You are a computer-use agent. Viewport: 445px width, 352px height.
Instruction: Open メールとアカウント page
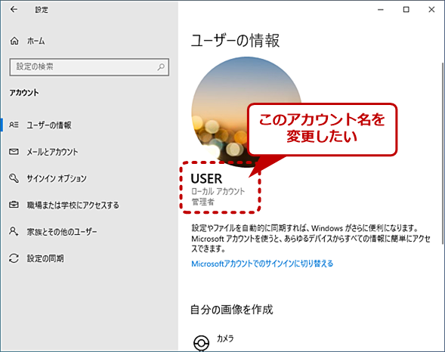[x=52, y=152]
